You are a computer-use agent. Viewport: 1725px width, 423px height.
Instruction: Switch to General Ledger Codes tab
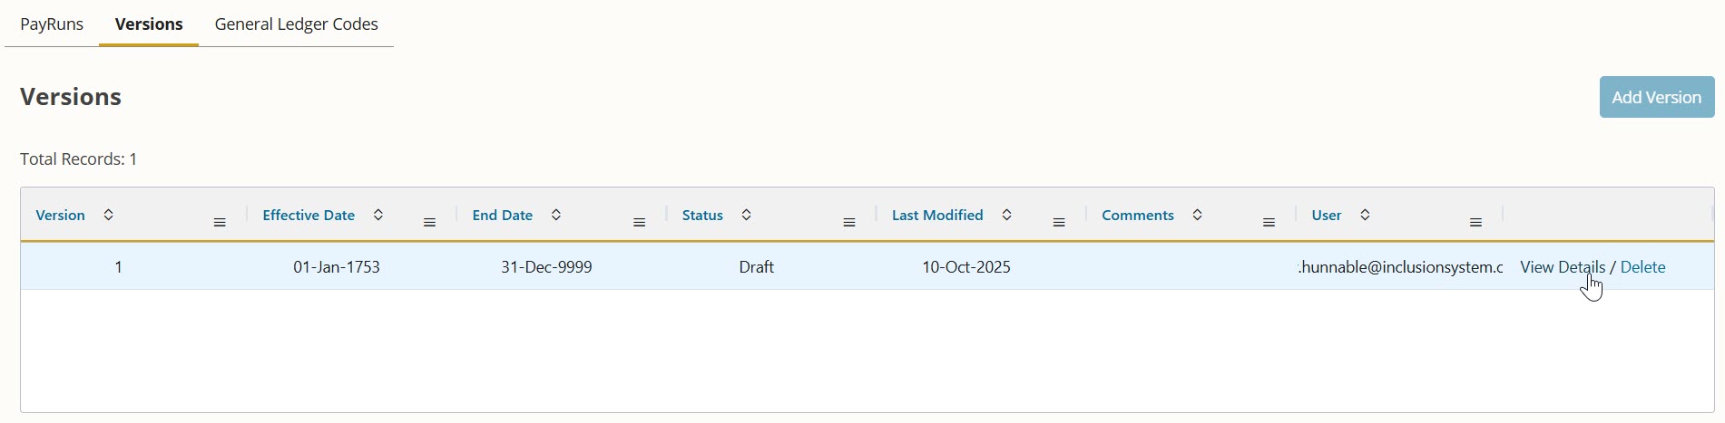coord(297,24)
